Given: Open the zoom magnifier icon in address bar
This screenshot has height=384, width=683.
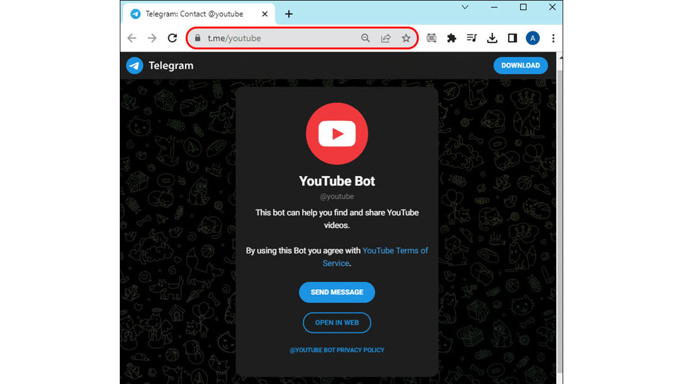Looking at the screenshot, I should [x=365, y=39].
